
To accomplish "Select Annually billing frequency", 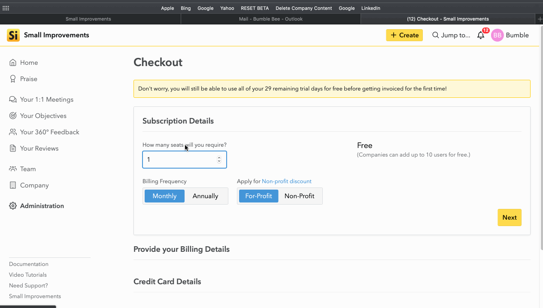I will click(205, 196).
